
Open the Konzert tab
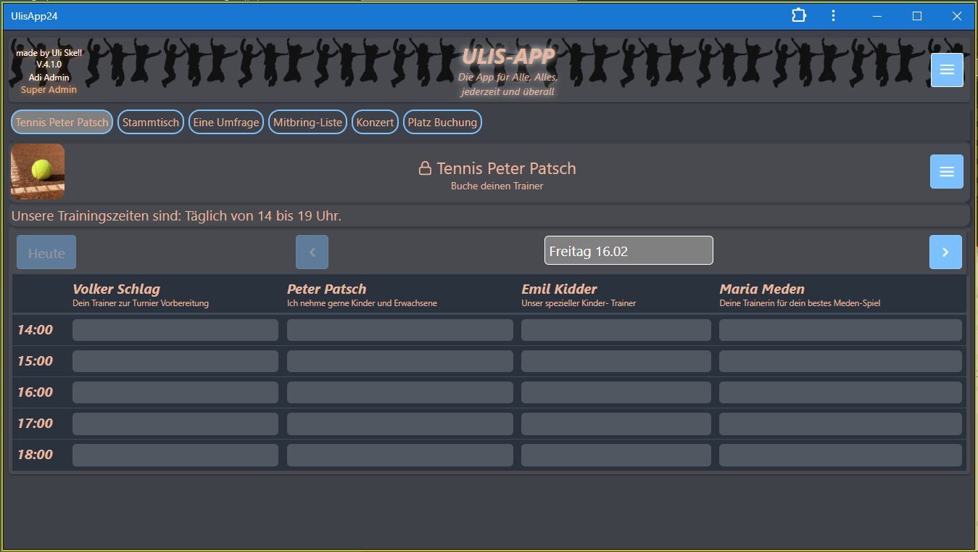pos(375,122)
